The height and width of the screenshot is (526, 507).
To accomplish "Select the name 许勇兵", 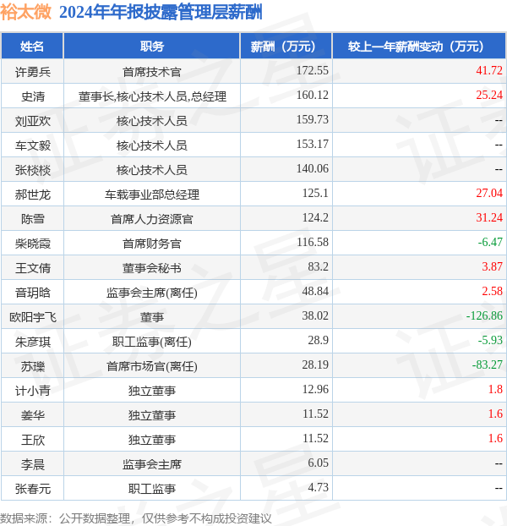I will (x=33, y=72).
